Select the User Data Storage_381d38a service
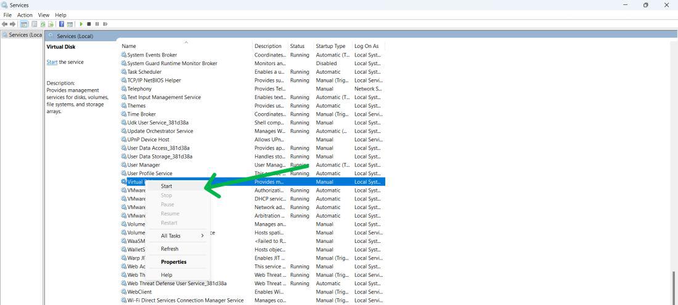Image resolution: width=678 pixels, height=305 pixels. click(x=160, y=157)
